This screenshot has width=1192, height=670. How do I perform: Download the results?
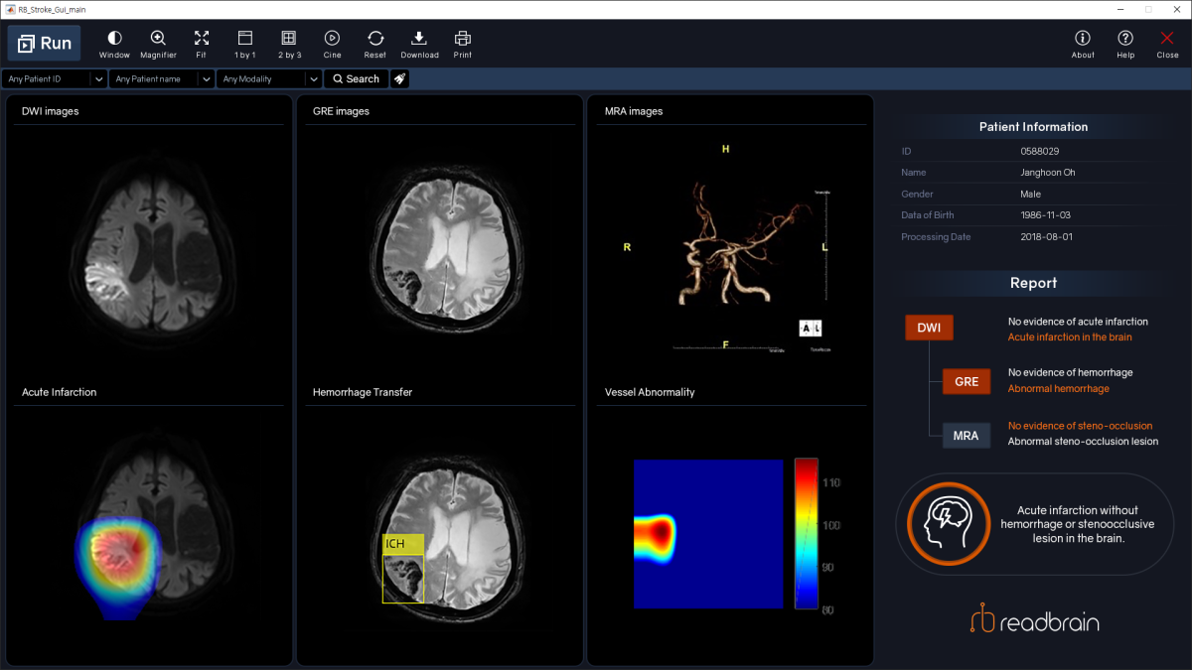click(x=419, y=43)
